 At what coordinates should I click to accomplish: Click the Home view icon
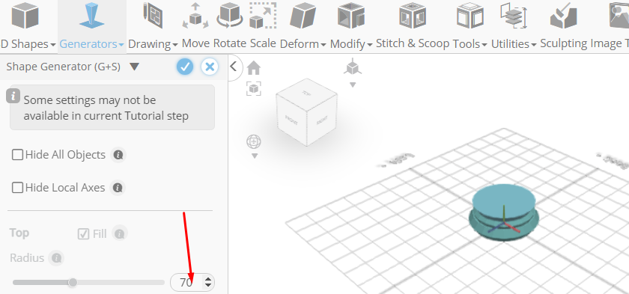click(254, 68)
